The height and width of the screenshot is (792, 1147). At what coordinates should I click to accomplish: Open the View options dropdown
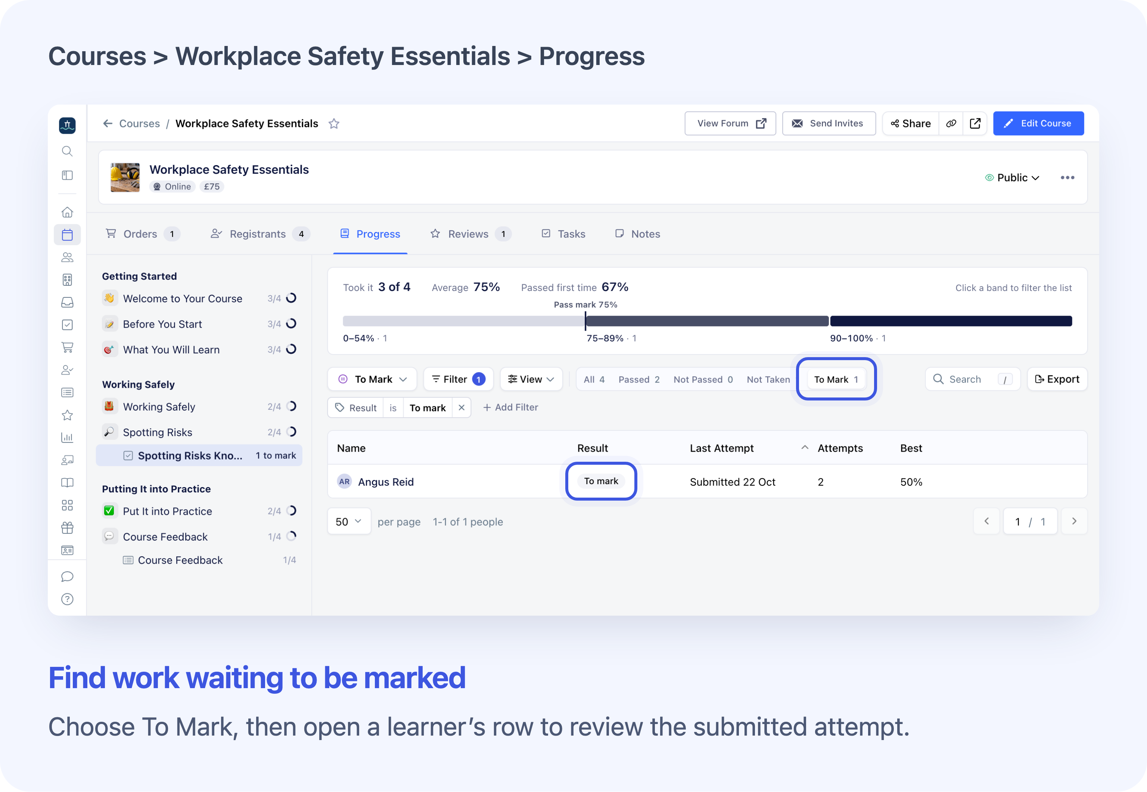[531, 380]
